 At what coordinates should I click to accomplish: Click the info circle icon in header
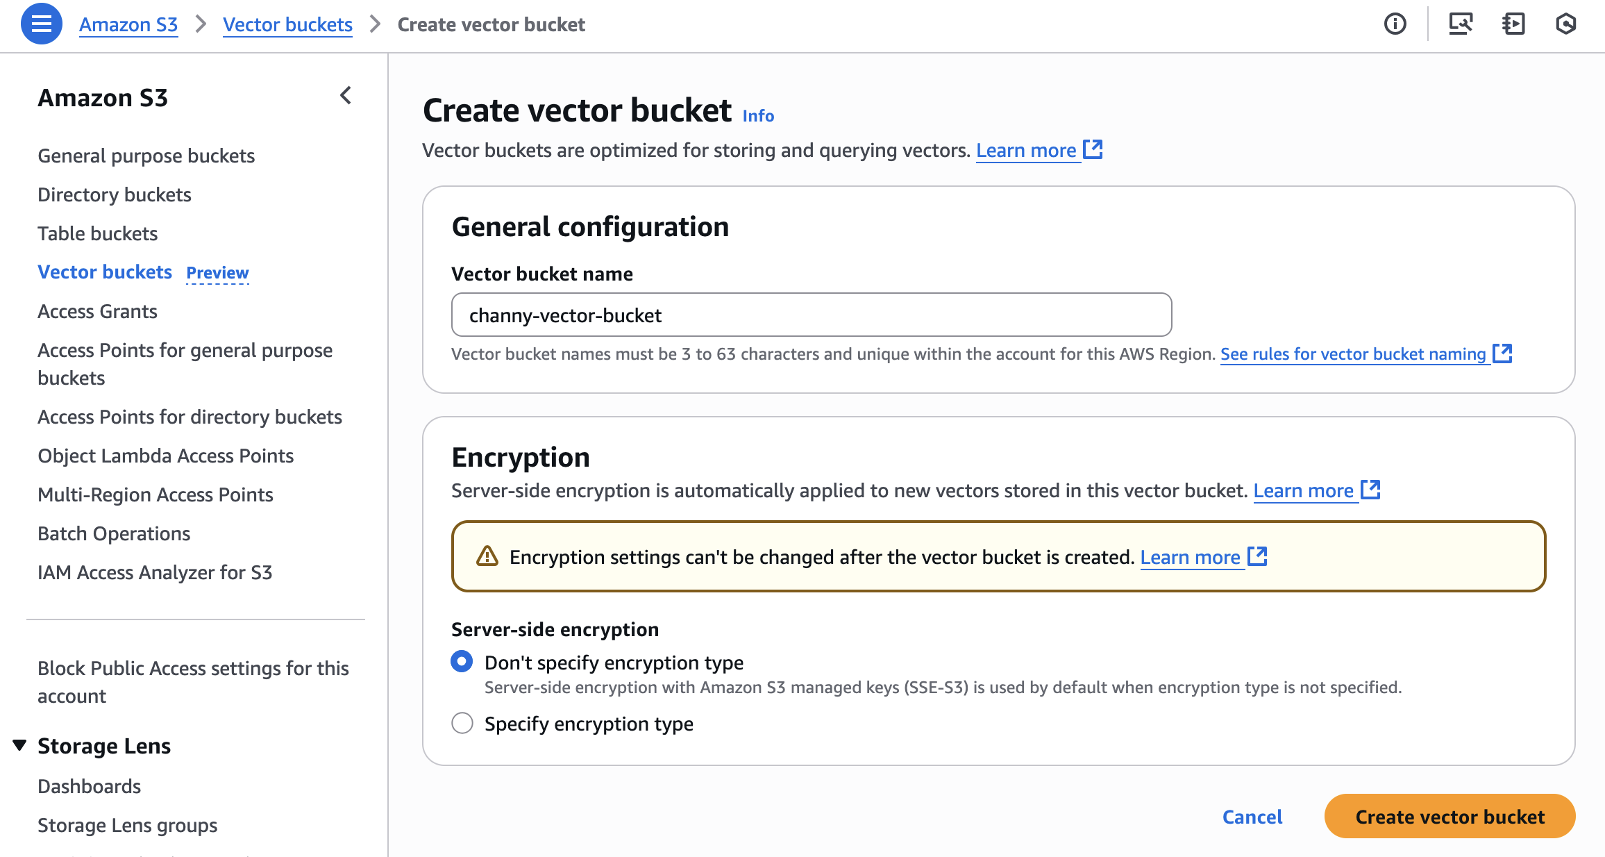click(x=1395, y=24)
